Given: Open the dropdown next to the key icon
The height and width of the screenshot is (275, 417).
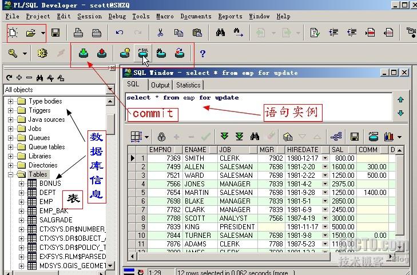Looking at the screenshot, I should [25, 53].
